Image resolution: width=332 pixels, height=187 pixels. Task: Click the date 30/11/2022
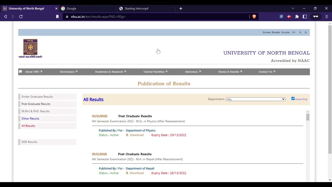point(99,116)
